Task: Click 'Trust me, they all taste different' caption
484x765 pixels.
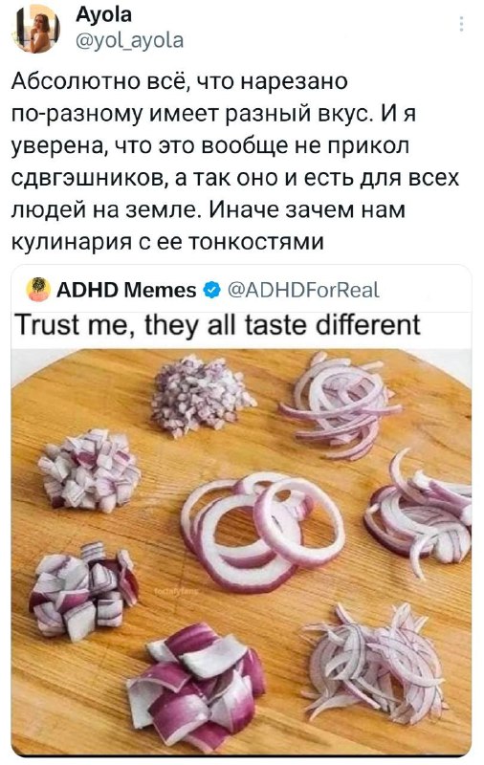Action: pos(217,325)
